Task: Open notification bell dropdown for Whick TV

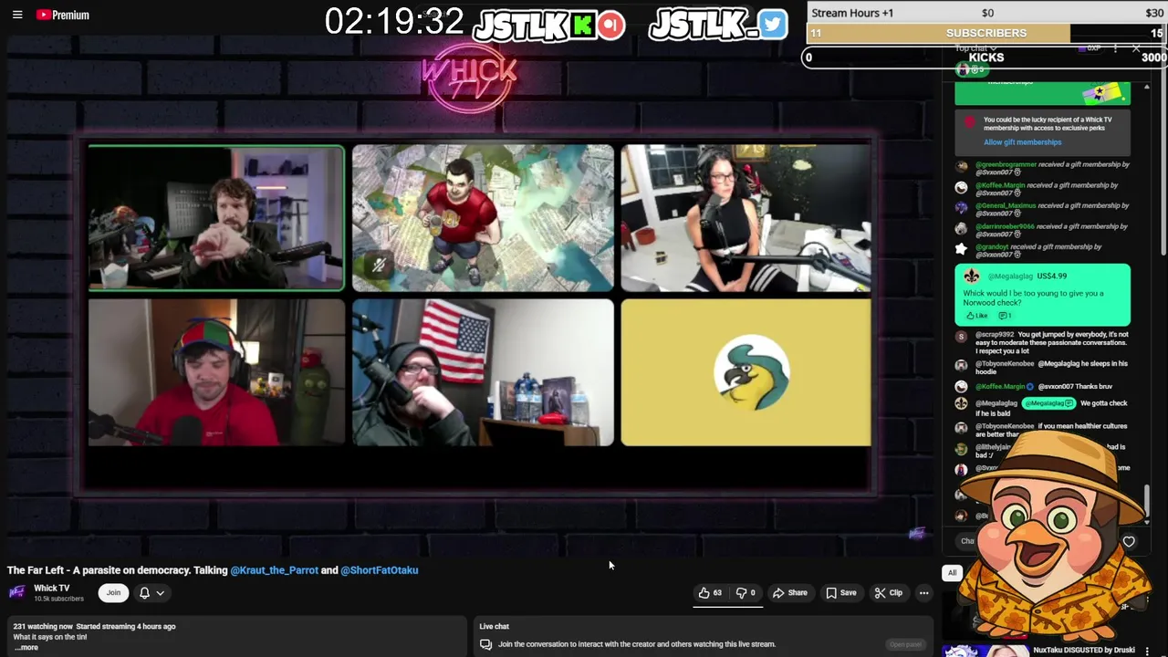Action: coord(151,593)
